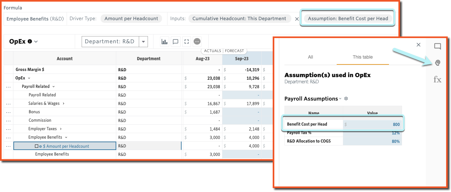Open row options dots for Employer Taxes

tap(8, 129)
